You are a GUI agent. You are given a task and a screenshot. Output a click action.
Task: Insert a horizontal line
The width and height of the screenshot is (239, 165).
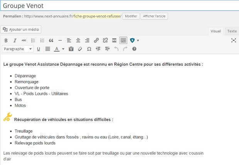pos(60,40)
